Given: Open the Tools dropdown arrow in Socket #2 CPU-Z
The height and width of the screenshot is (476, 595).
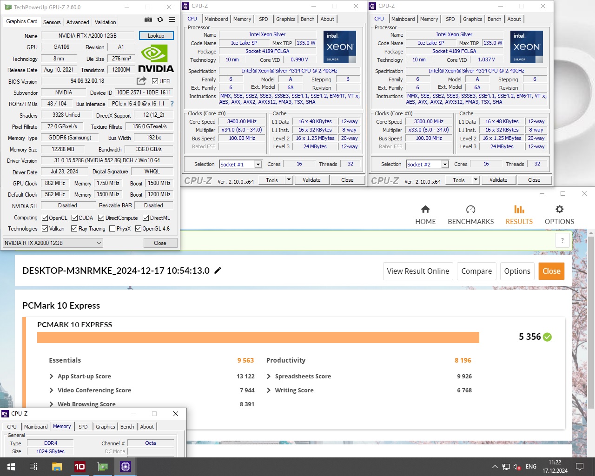Looking at the screenshot, I should pos(476,180).
